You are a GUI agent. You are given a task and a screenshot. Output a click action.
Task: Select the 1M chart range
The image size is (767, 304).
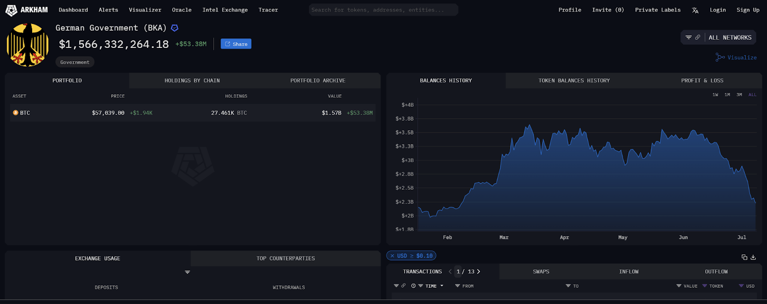[727, 95]
